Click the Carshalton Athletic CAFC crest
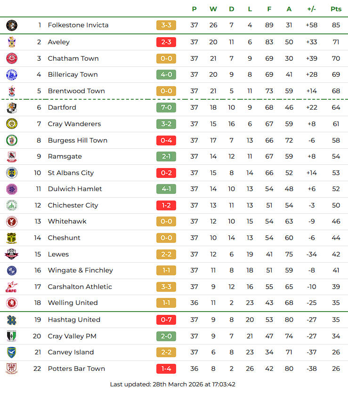Image resolution: width=348 pixels, height=393 pixels. click(x=12, y=287)
